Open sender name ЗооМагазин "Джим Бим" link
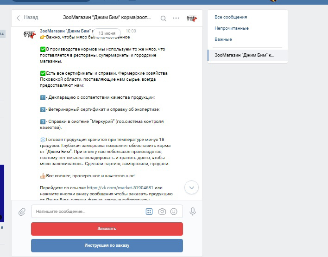328x257 pixels. (x=66, y=31)
